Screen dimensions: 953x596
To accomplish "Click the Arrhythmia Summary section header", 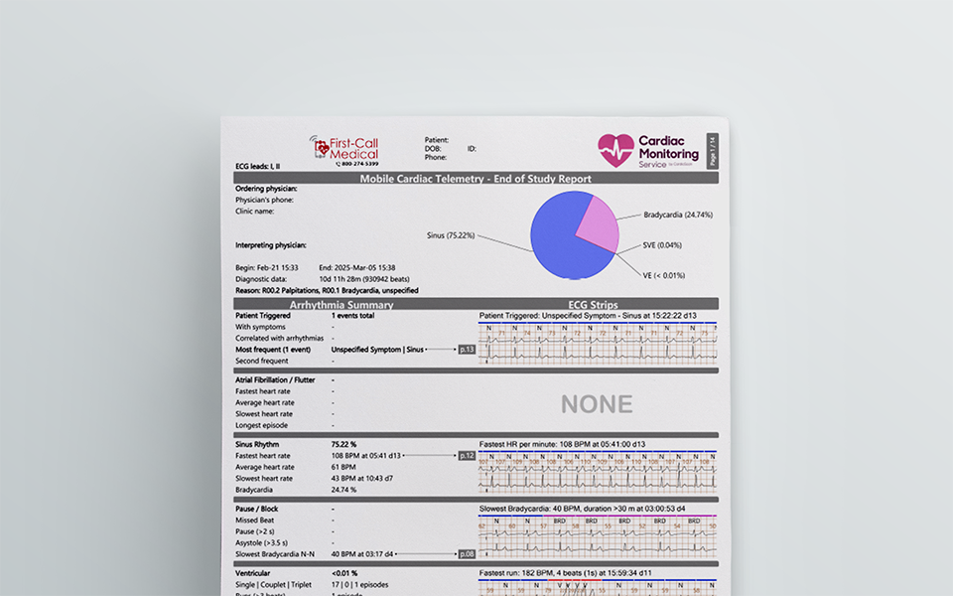I will (340, 305).
